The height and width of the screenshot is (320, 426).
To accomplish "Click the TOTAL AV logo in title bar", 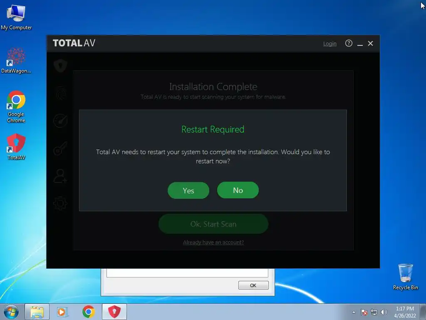I will click(74, 43).
